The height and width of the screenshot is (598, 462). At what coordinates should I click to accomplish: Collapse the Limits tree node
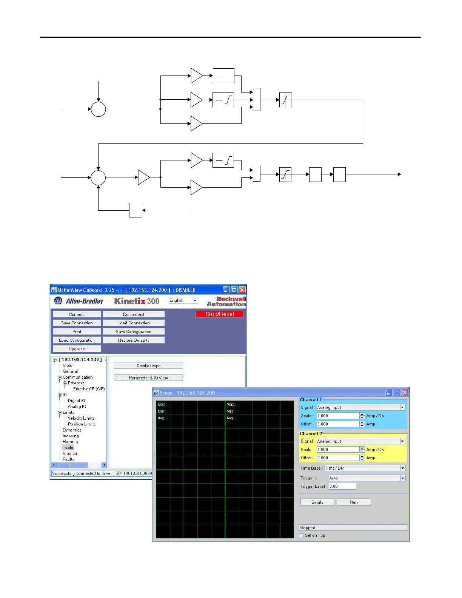(x=60, y=413)
